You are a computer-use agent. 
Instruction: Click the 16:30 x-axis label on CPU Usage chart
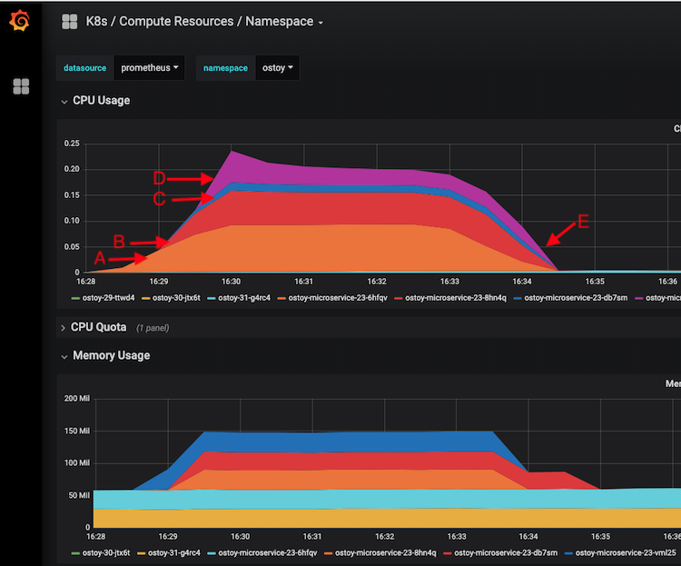tap(231, 282)
